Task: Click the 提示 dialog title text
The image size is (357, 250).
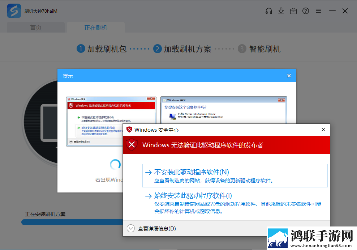Action: pyautogui.click(x=68, y=76)
